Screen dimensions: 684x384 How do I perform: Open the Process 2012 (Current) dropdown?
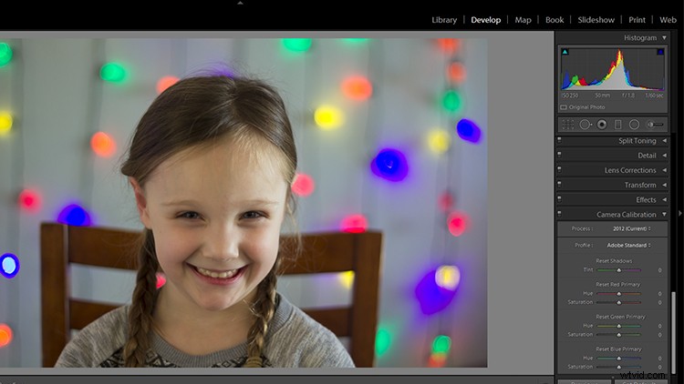point(632,228)
